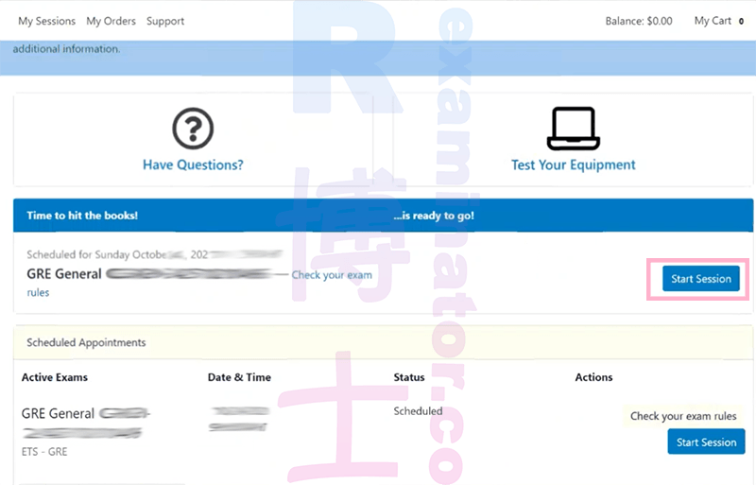756x485 pixels.
Task: Start Session from the Actions column
Action: pyautogui.click(x=706, y=442)
